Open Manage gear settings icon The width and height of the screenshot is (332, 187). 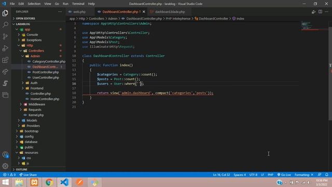(x=5, y=166)
